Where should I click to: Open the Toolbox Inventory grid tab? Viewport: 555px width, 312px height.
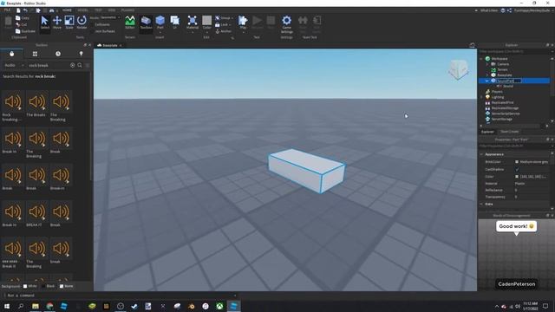tap(35, 54)
